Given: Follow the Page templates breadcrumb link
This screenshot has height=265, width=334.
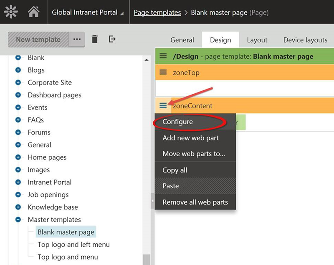Looking at the screenshot, I should (x=157, y=12).
